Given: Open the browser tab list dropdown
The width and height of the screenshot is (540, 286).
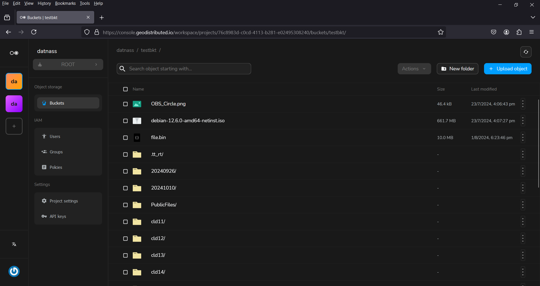Looking at the screenshot, I should point(533,17).
